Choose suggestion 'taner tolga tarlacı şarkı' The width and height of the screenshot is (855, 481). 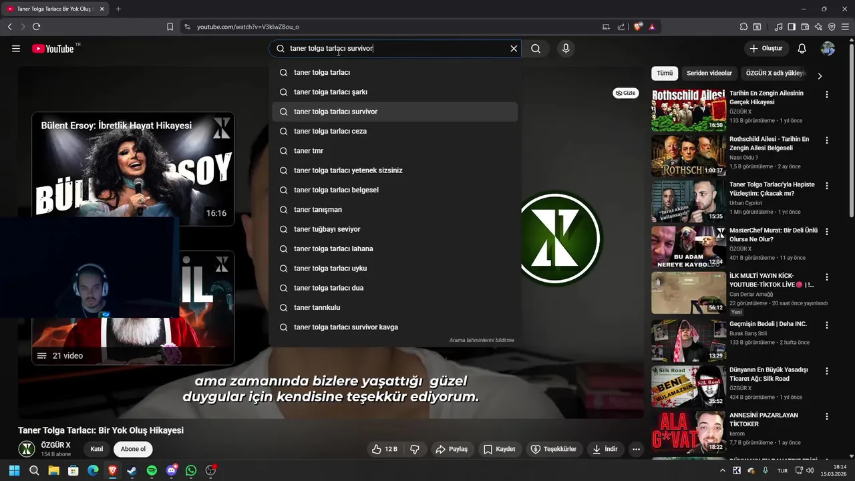click(x=395, y=92)
